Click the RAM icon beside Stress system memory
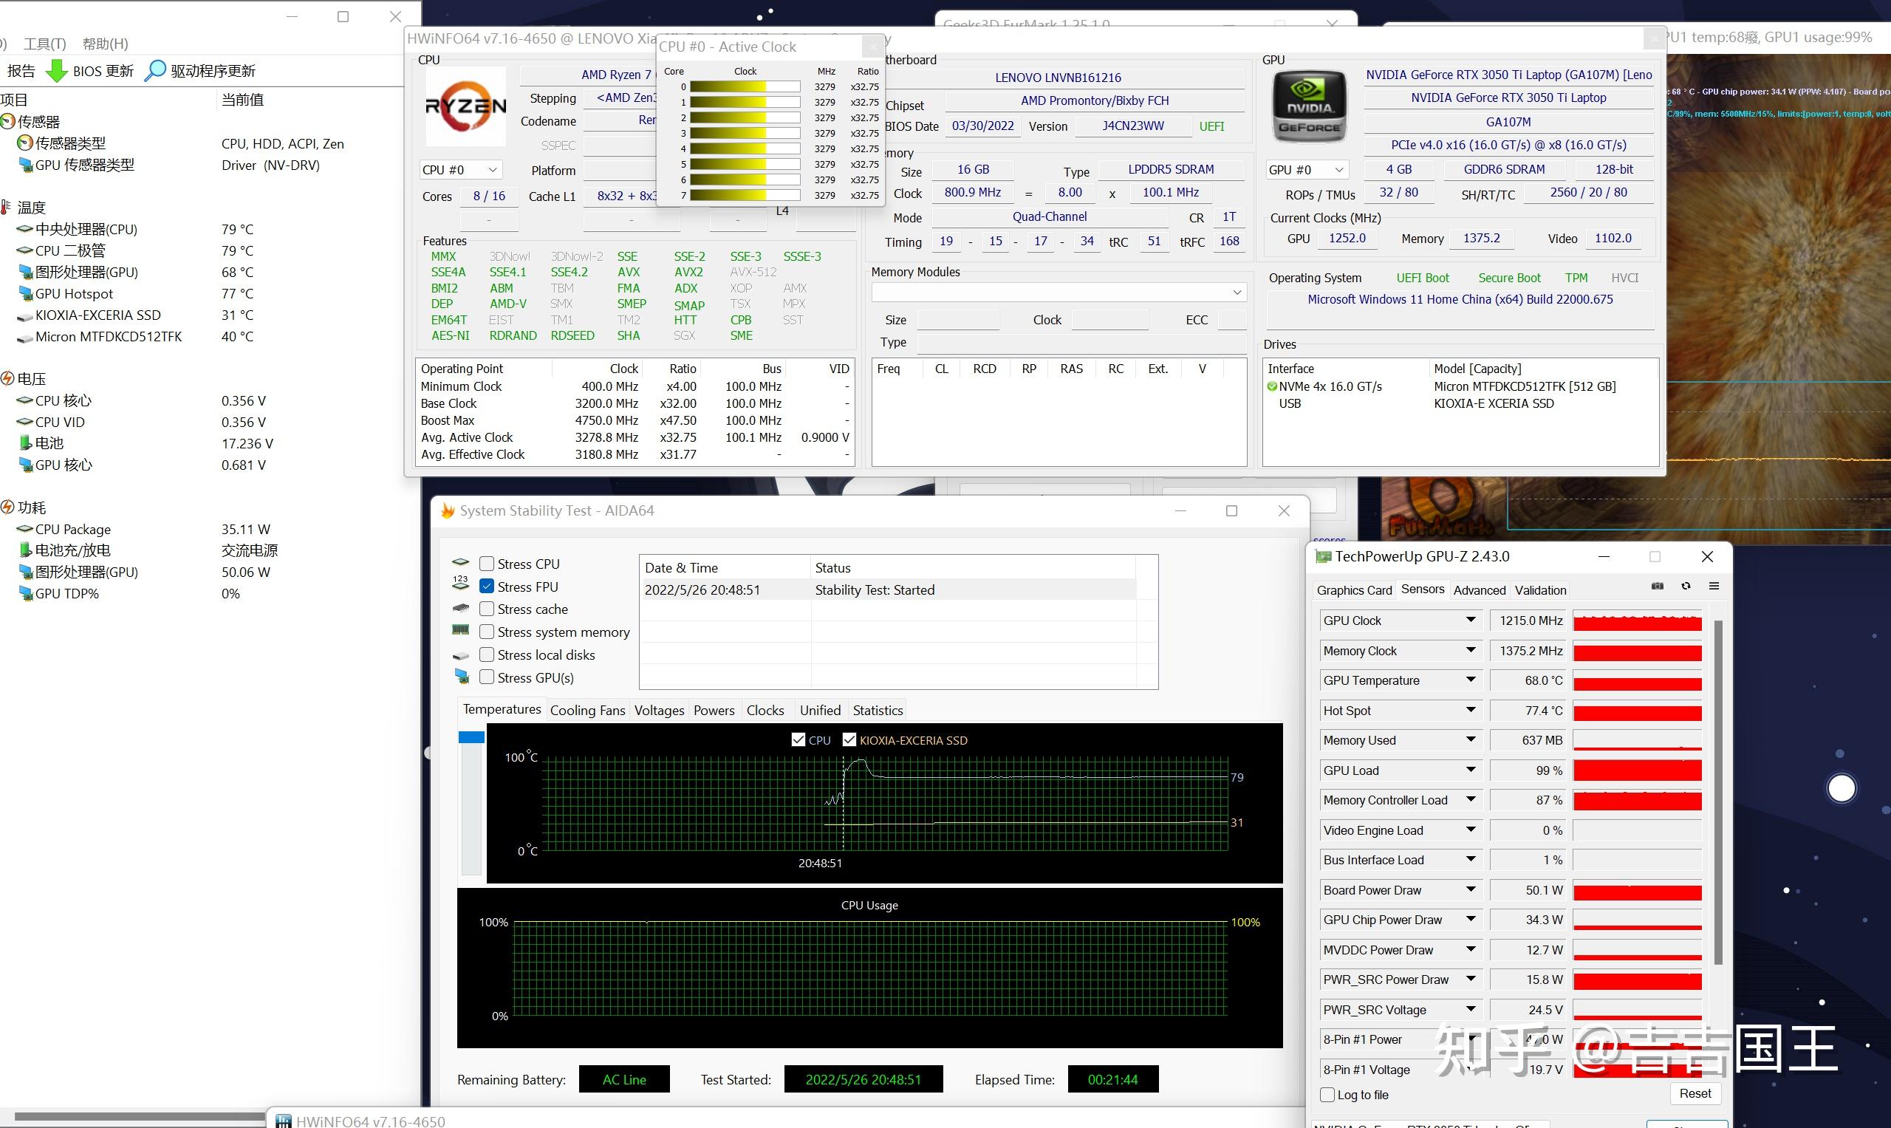1891x1128 pixels. point(461,630)
